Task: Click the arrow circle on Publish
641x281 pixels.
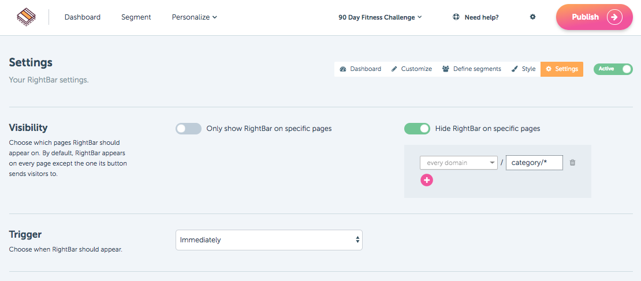Action: pyautogui.click(x=614, y=17)
